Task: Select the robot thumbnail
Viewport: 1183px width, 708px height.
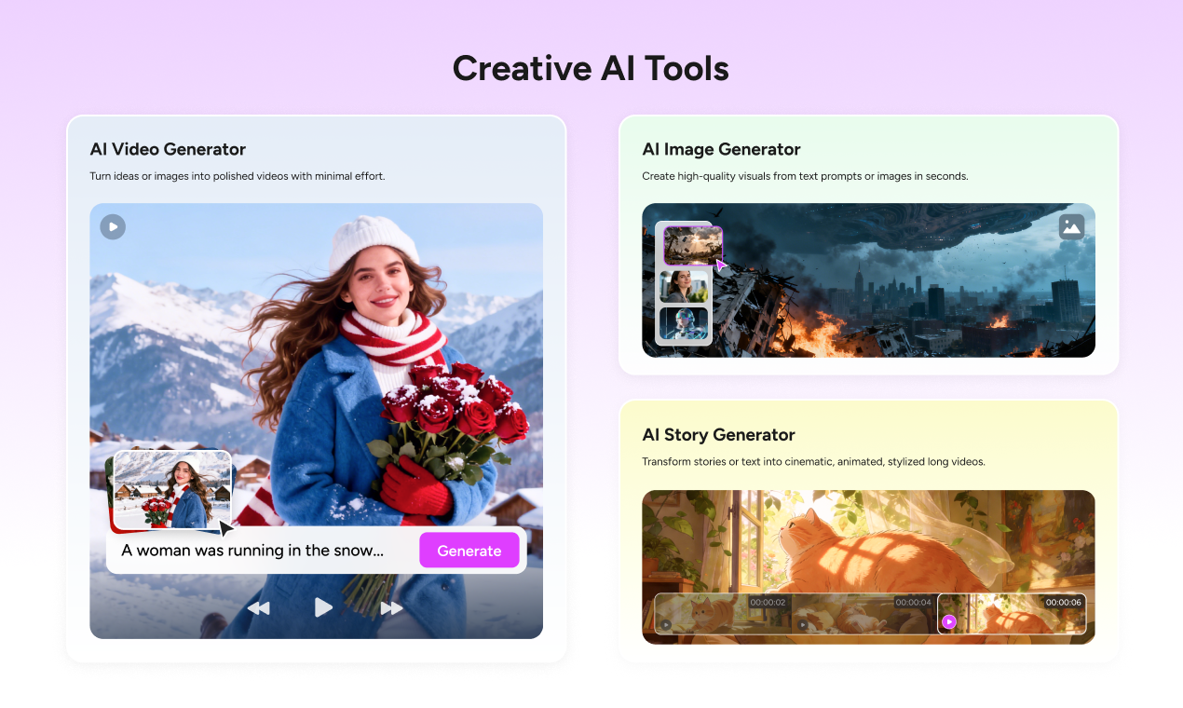Action: [685, 324]
